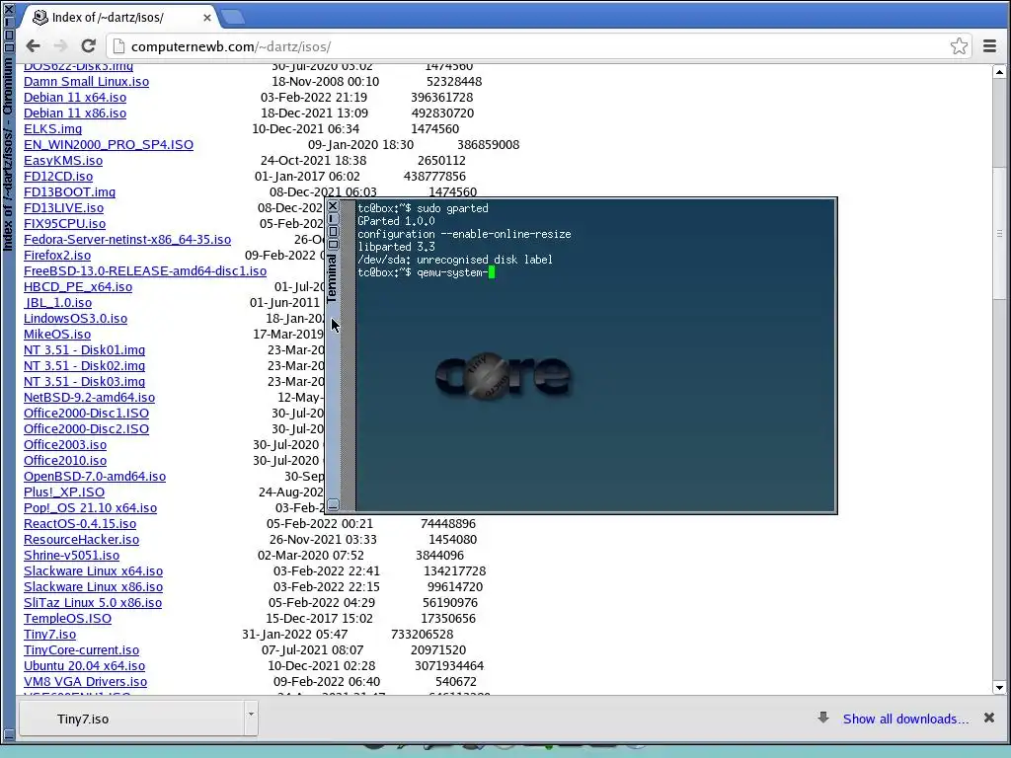Open NetBSD-9.2-amd64.iso link
Viewport: 1011px width, 758px height.
89,398
